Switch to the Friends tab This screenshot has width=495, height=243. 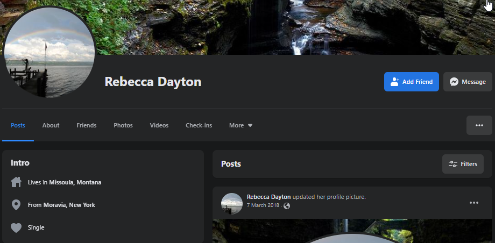coord(87,125)
